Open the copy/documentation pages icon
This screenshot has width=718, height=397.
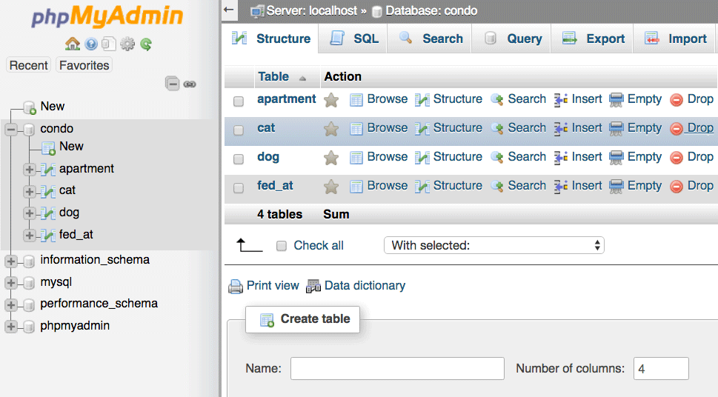pyautogui.click(x=108, y=44)
